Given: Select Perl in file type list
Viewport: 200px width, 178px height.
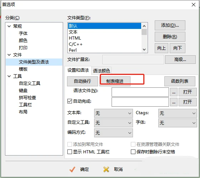Looking at the screenshot, I should (x=104, y=50).
